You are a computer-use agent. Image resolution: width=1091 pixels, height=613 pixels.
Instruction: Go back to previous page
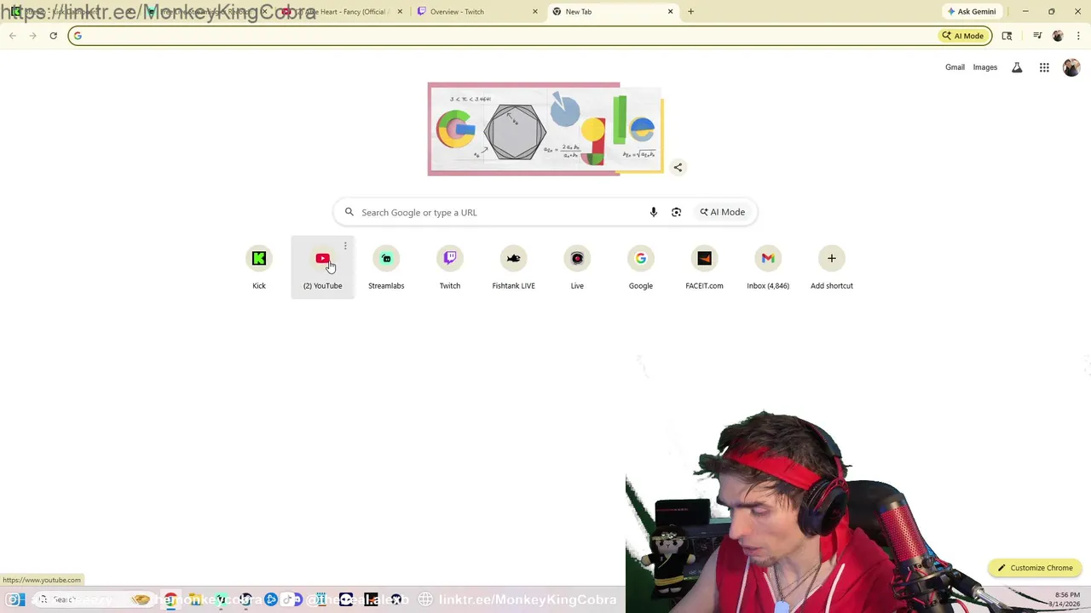(x=13, y=36)
